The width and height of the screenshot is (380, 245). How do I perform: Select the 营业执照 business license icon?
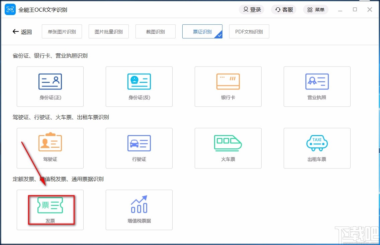[317, 86]
